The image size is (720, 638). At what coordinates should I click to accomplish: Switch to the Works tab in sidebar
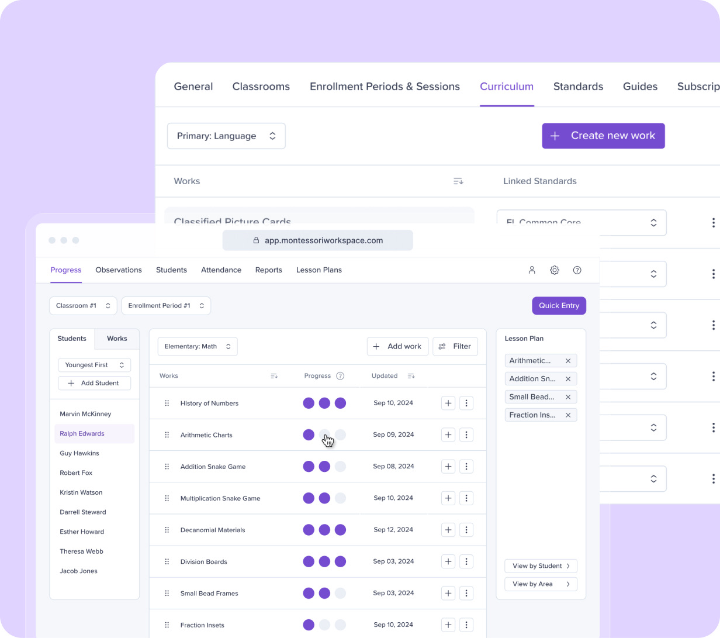click(x=117, y=339)
